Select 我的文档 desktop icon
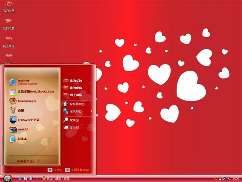 coord(9,6)
